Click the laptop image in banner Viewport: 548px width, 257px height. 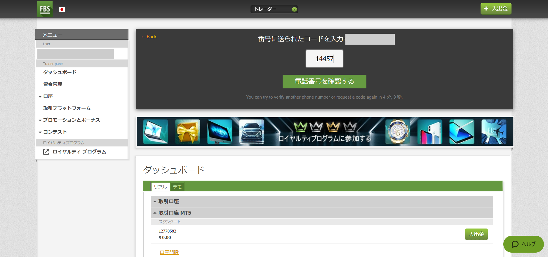[156, 132]
